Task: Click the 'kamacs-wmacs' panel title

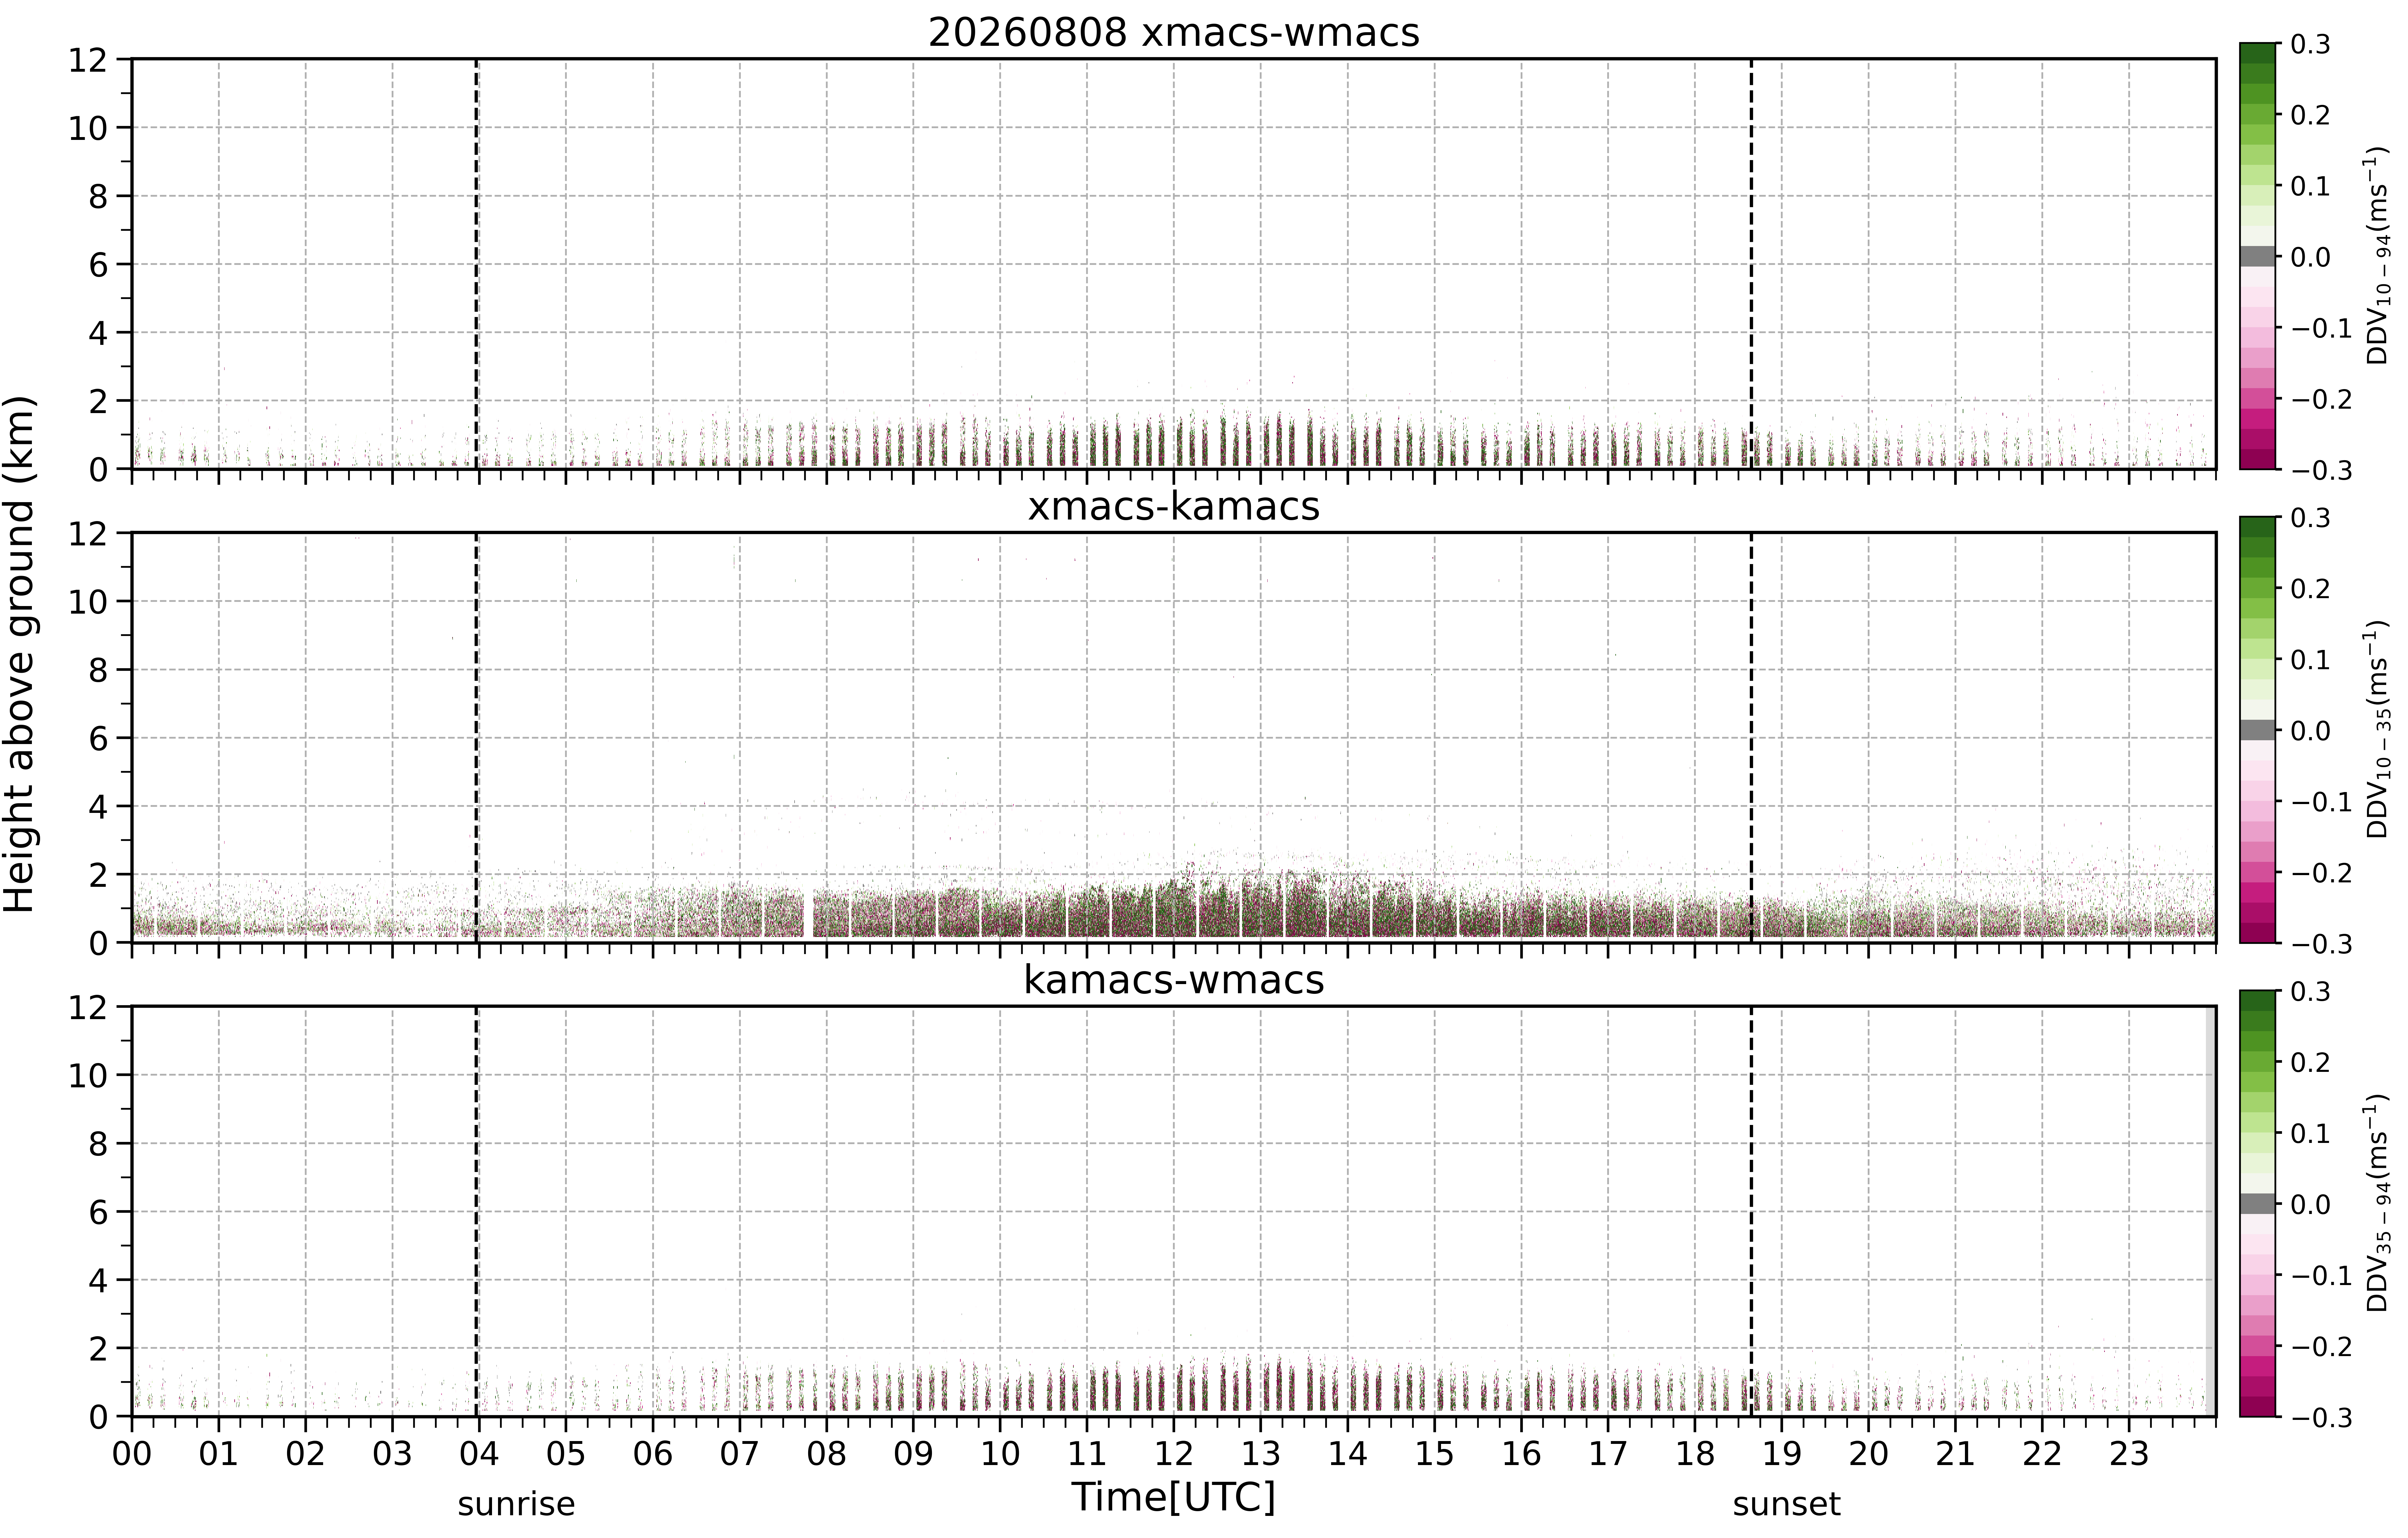Action: [x=1174, y=980]
